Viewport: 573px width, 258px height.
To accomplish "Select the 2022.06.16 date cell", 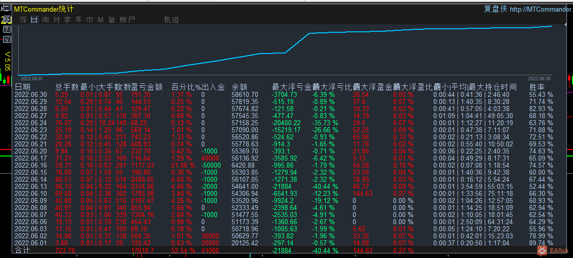I will pyautogui.click(x=31, y=165).
